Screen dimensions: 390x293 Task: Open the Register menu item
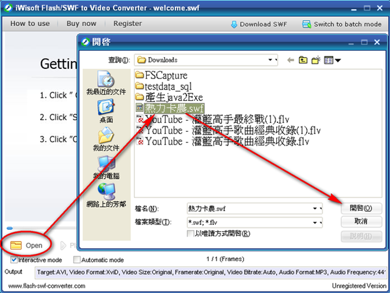[x=127, y=23]
